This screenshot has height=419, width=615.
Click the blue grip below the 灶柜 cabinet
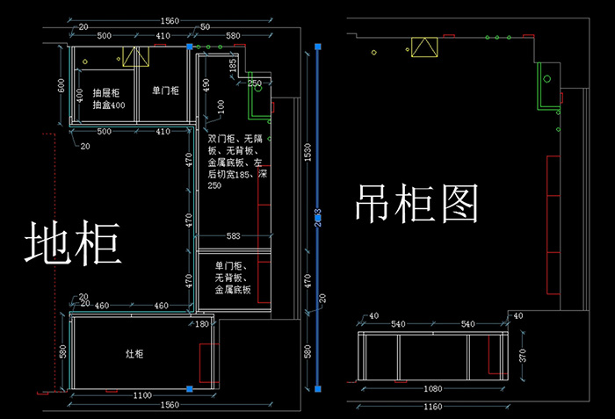tap(190, 388)
